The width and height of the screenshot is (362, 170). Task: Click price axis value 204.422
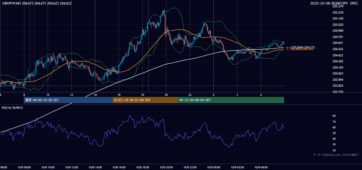(338, 55)
